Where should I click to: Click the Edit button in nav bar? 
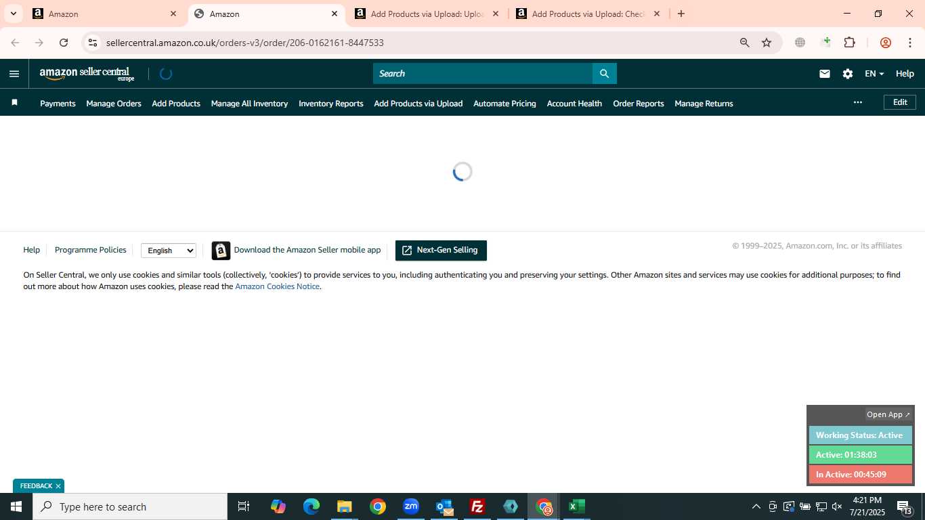pyautogui.click(x=900, y=102)
